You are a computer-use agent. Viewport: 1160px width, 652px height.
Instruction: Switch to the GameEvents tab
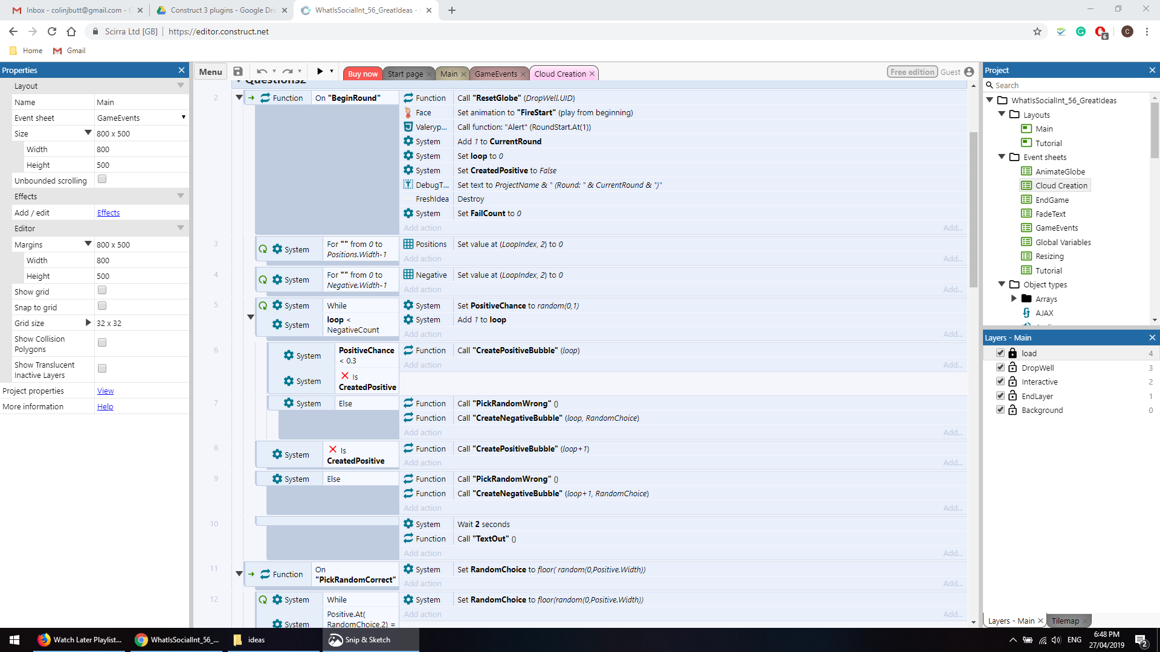(495, 74)
